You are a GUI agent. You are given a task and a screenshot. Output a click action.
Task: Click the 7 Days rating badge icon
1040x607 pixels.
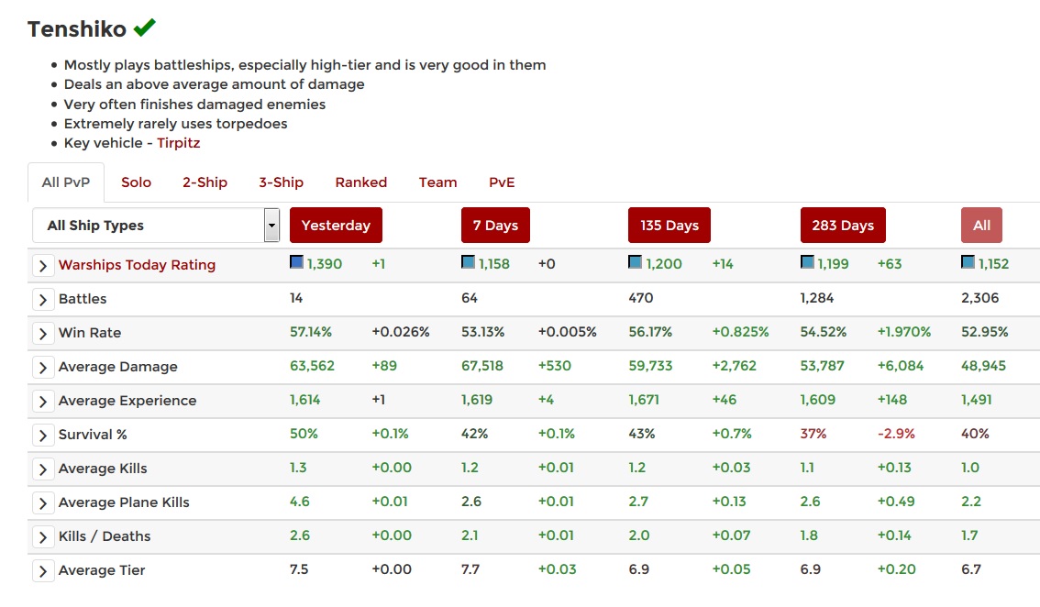[468, 262]
